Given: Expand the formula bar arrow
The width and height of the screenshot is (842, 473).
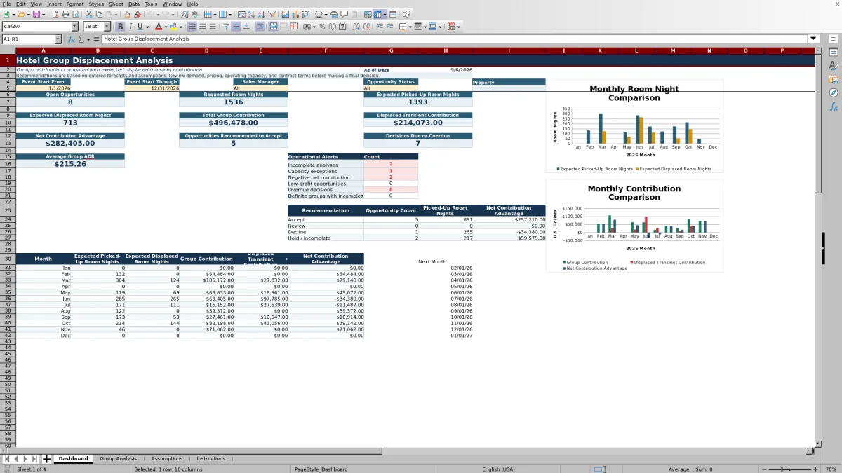Looking at the screenshot, I should (813, 39).
